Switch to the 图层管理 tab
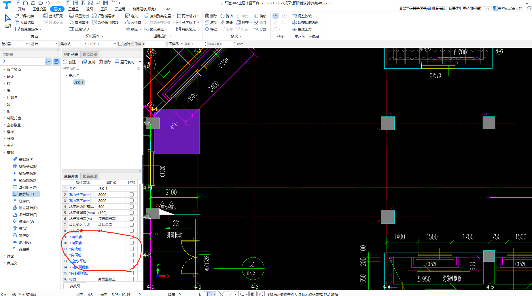This screenshot has width=532, height=296. [x=90, y=176]
